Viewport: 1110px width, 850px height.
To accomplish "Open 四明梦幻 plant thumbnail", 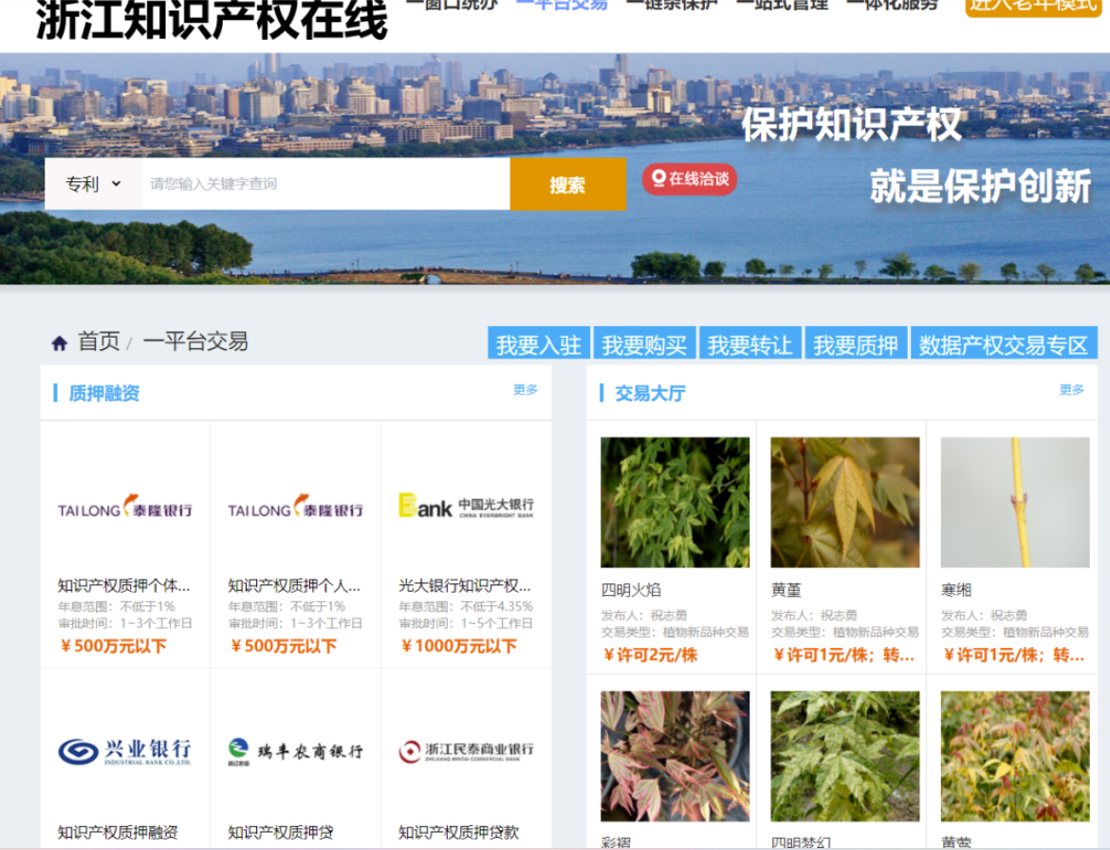I will (845, 757).
